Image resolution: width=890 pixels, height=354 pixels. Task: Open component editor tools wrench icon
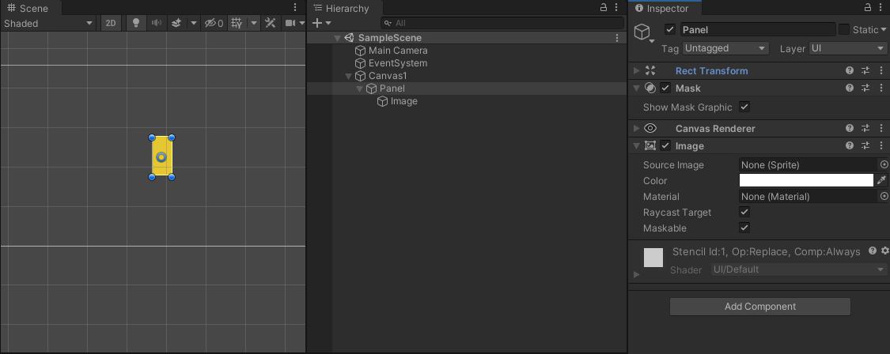click(271, 23)
